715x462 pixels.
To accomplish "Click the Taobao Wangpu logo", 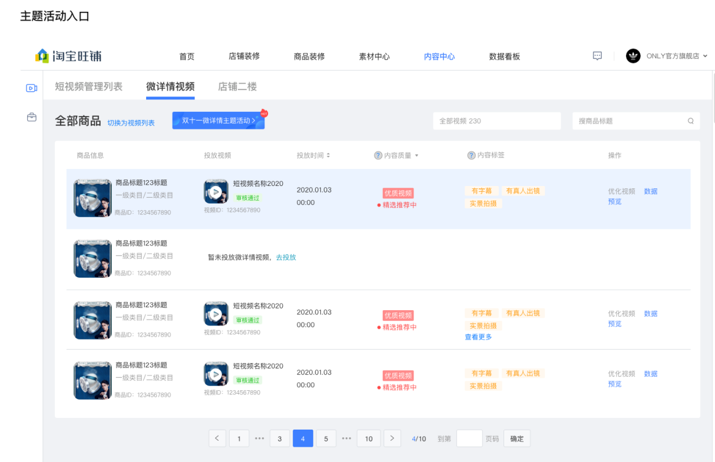I will [68, 56].
